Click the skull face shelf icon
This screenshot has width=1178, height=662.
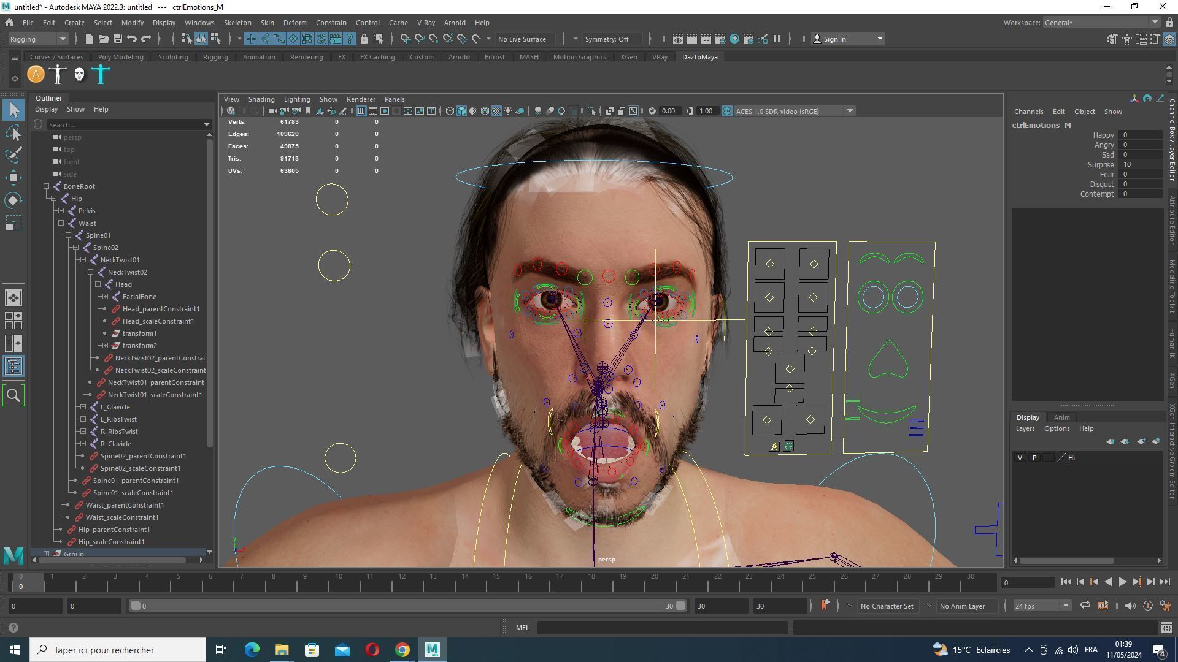pos(79,75)
